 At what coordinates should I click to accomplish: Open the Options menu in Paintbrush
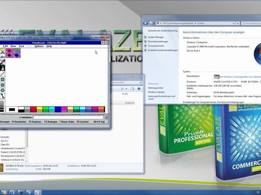coord(39,46)
